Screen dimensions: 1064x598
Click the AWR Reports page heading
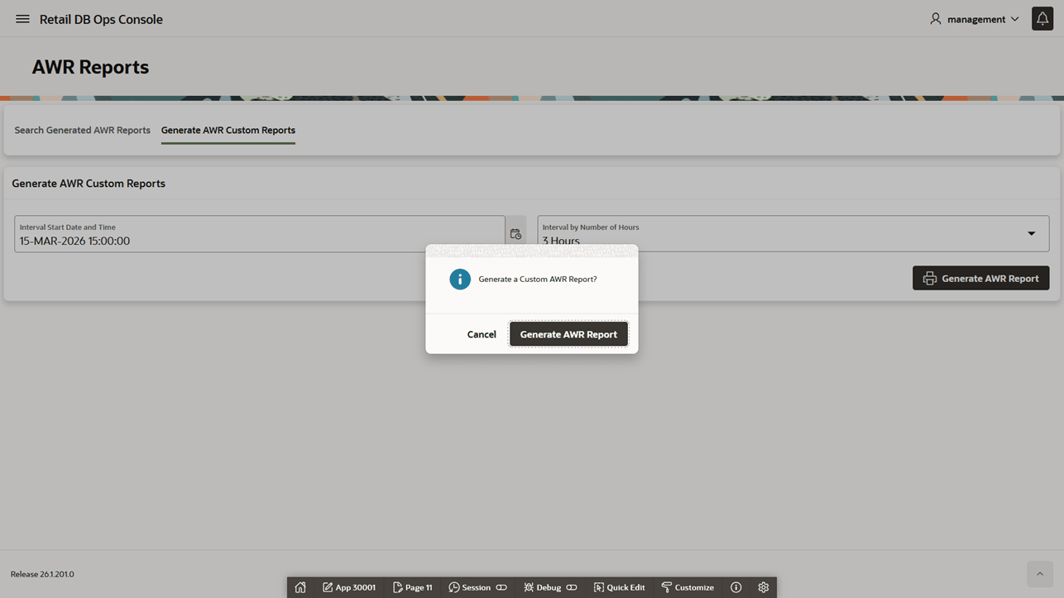point(90,67)
